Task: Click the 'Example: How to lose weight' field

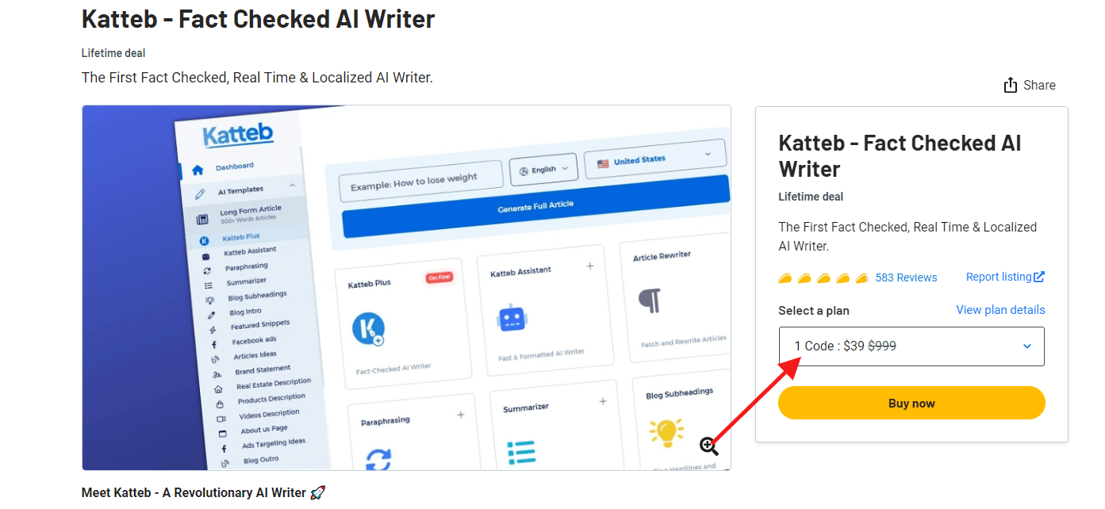Action: (420, 181)
